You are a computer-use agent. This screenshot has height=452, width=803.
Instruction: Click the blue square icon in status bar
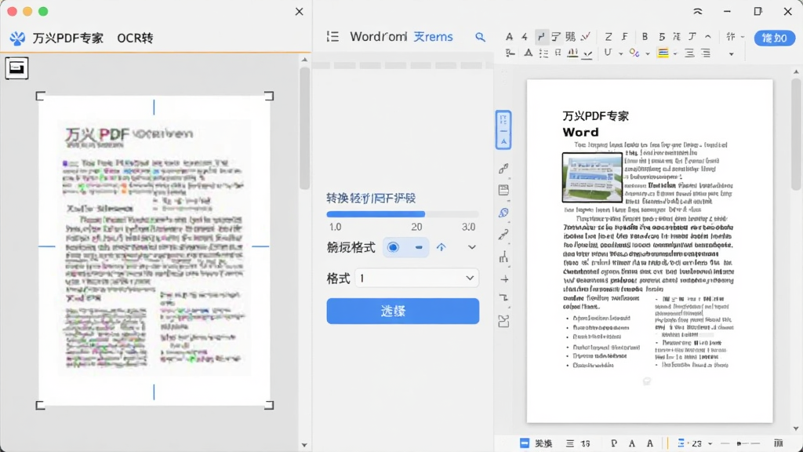coord(525,443)
